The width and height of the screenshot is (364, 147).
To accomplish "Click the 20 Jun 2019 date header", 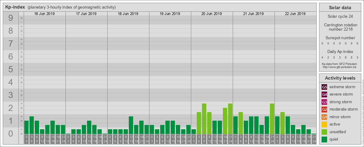I will click(212, 14).
